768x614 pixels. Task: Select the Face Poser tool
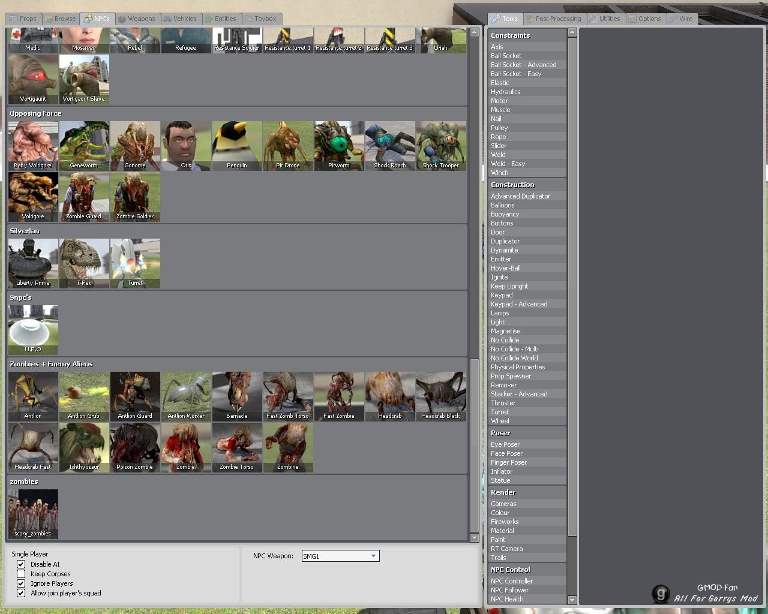pyautogui.click(x=527, y=453)
